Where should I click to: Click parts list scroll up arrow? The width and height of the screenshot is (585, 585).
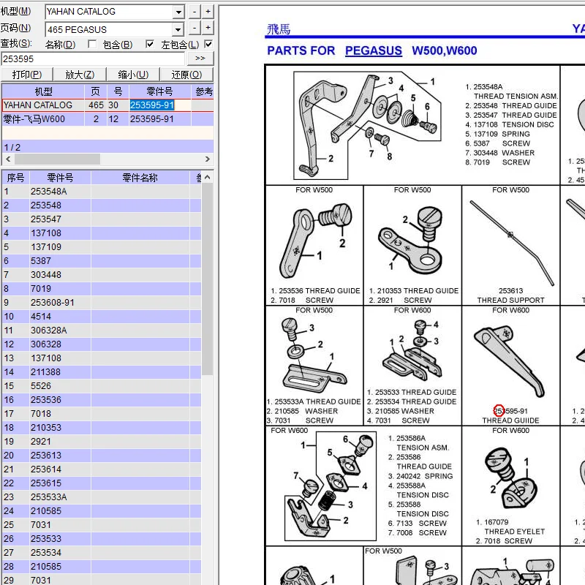[208, 177]
